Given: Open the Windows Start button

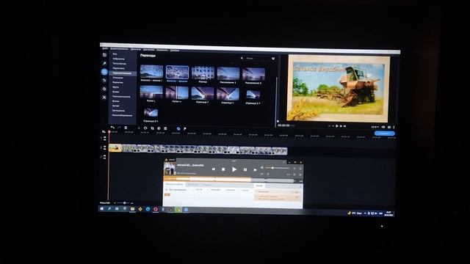Looking at the screenshot, I should click(x=102, y=208).
